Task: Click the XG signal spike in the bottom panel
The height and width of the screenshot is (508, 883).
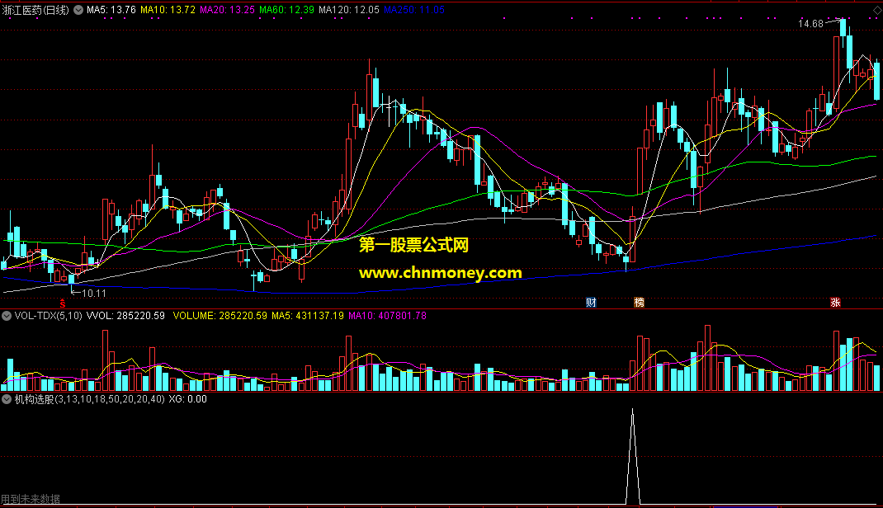Action: click(632, 457)
